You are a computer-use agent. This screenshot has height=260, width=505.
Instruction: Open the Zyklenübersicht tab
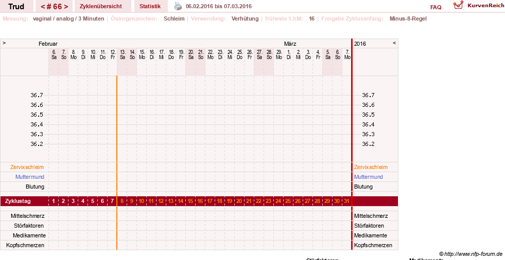click(x=101, y=6)
